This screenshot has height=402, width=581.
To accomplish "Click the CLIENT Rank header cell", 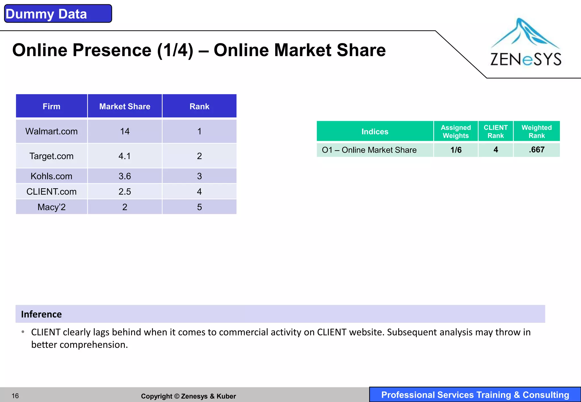I will click(496, 131).
